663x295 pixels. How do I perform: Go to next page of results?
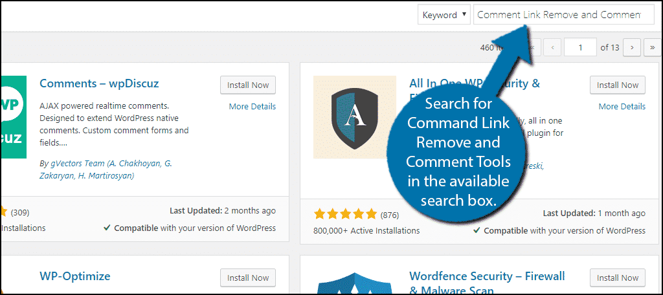click(x=632, y=47)
